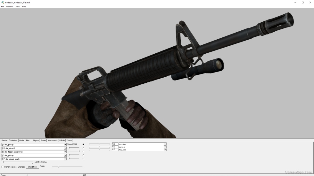Image resolution: width=314 pixels, height=176 pixels.
Task: Close the model viewer window
Action: (x=310, y=3)
